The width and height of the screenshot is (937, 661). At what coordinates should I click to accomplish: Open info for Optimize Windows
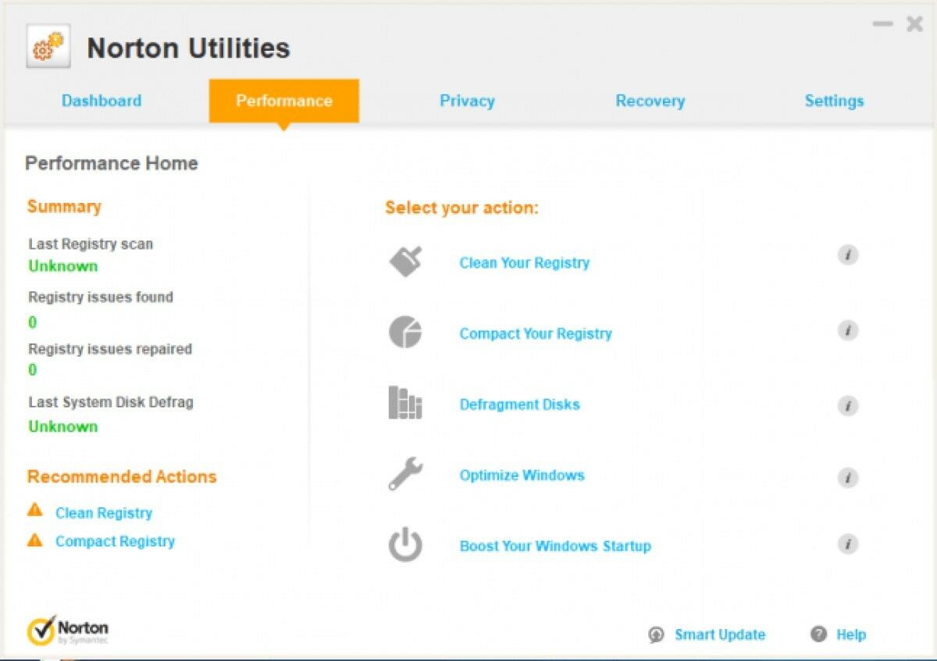point(848,478)
